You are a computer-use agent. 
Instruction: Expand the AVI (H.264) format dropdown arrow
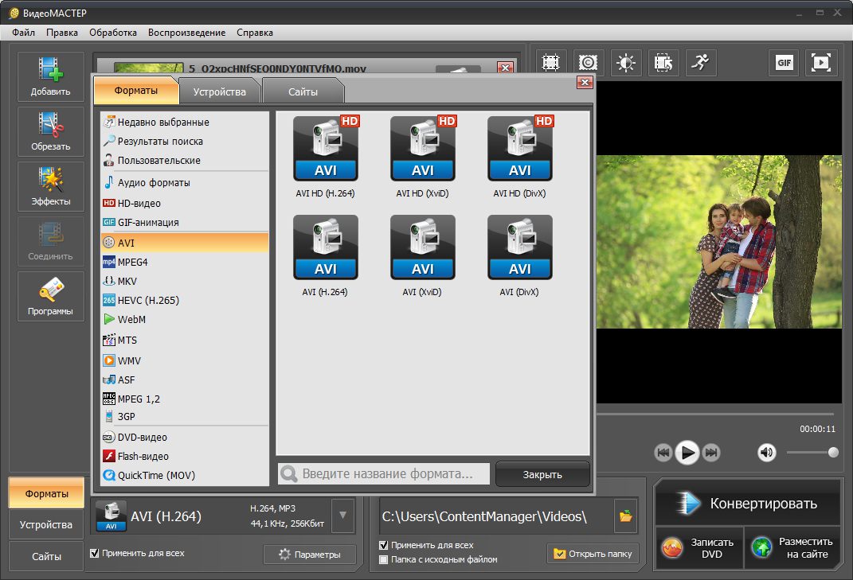coord(342,516)
